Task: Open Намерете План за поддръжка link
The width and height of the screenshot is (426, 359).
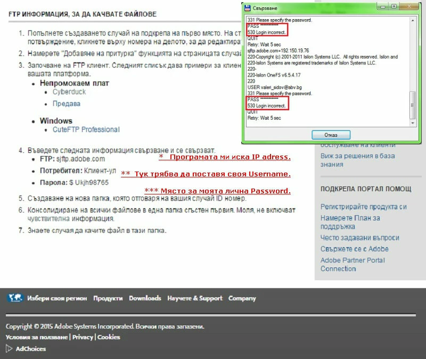Action: 350,222
